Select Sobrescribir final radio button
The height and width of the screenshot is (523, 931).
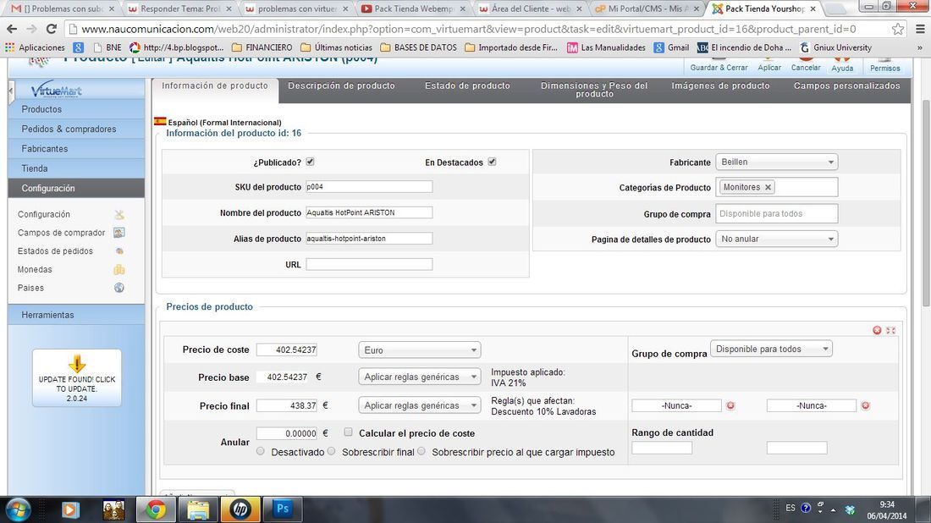pos(331,451)
